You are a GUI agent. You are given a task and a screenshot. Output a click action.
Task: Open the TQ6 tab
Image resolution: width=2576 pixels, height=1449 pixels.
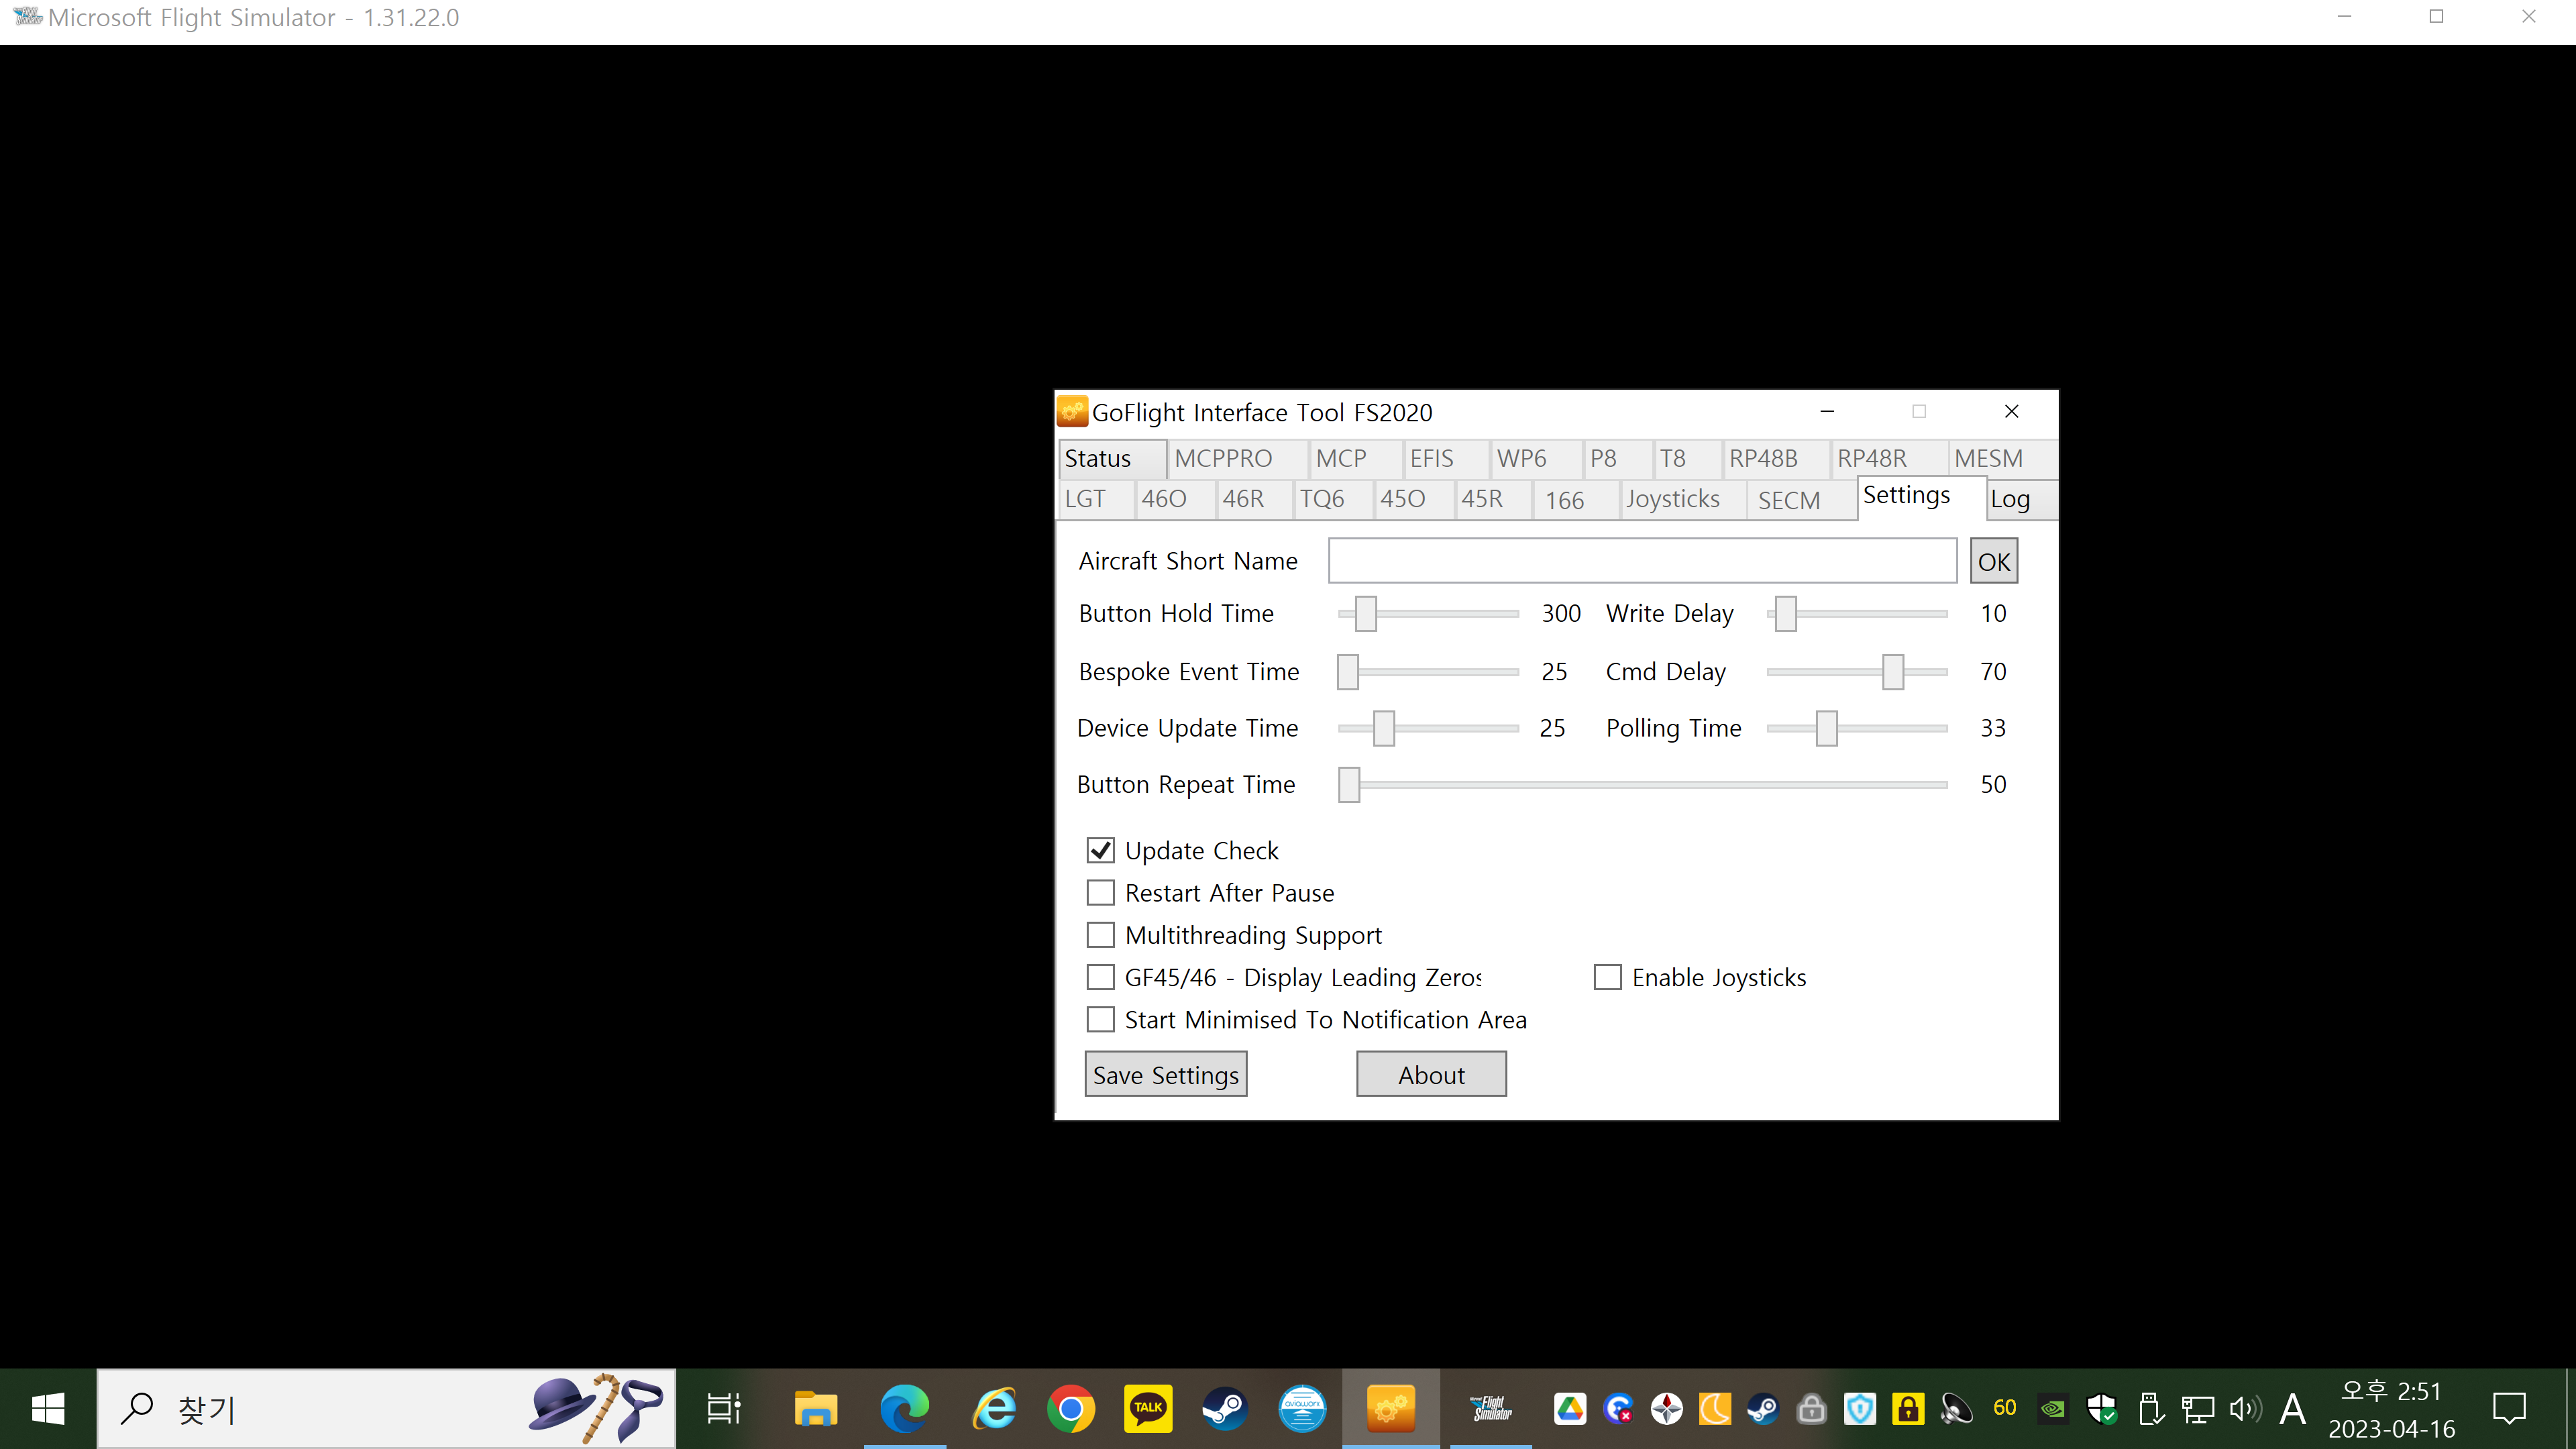point(1333,500)
